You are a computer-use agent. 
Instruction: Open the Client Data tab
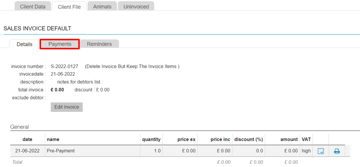(x=33, y=7)
